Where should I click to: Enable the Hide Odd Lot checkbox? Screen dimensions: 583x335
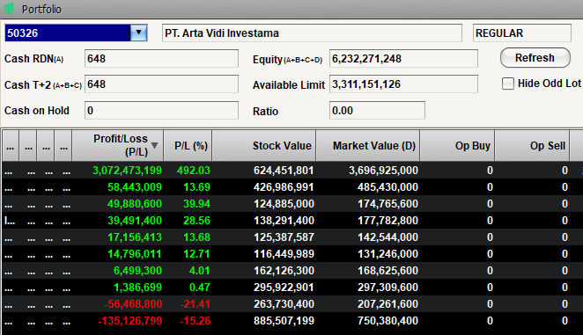(x=508, y=84)
